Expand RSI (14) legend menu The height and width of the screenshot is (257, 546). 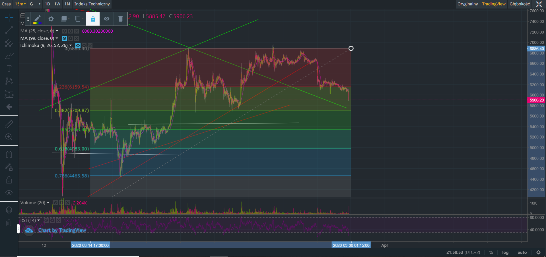coord(39,220)
